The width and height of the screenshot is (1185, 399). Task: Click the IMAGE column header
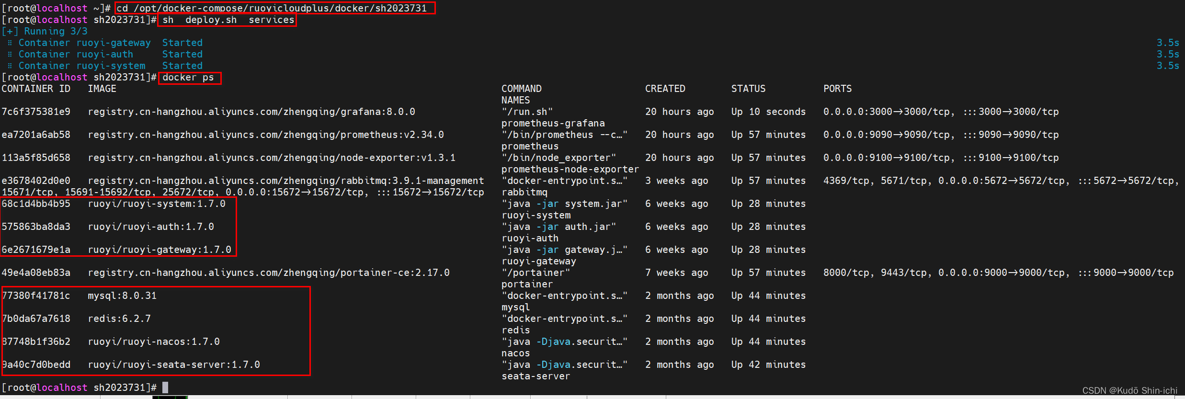tap(102, 89)
